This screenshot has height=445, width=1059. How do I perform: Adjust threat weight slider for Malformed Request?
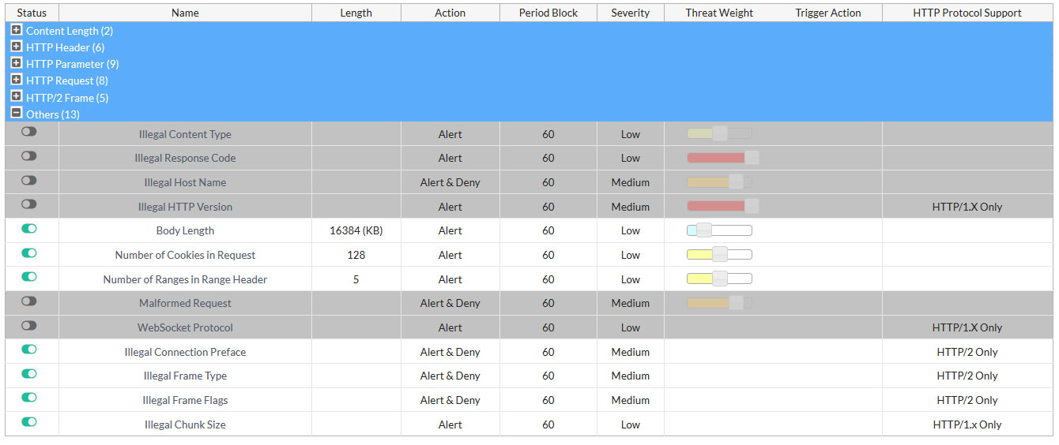[x=736, y=303]
